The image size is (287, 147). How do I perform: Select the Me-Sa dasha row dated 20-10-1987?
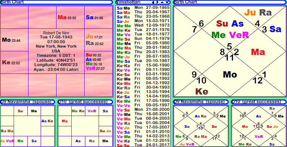[x=143, y=61]
